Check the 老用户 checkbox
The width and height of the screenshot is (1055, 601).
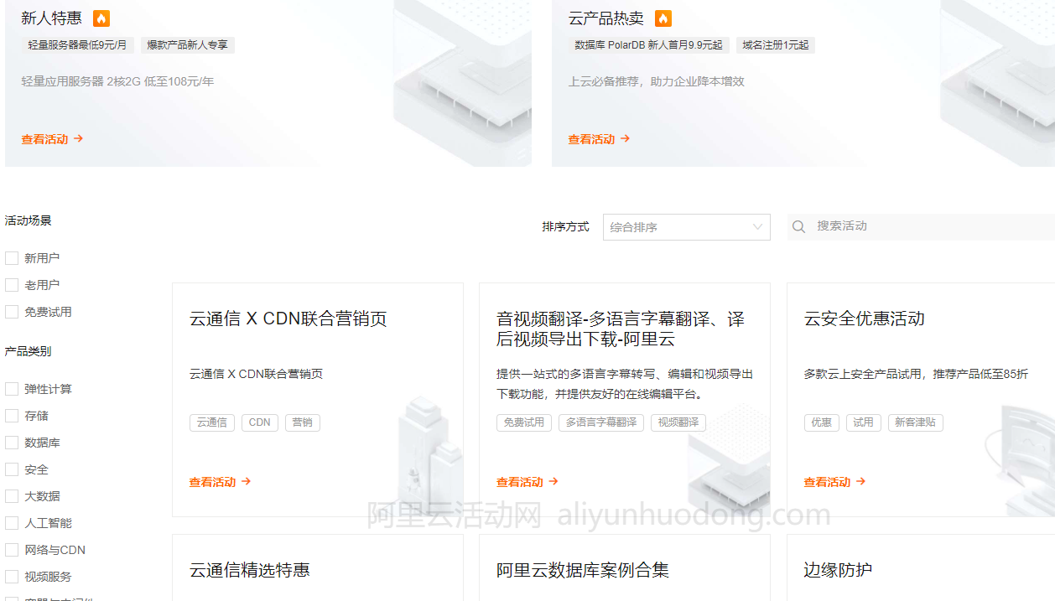coord(12,285)
